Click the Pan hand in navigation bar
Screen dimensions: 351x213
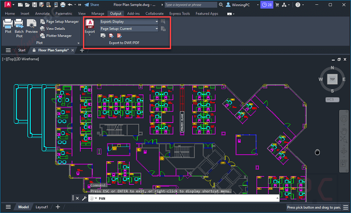point(344,131)
